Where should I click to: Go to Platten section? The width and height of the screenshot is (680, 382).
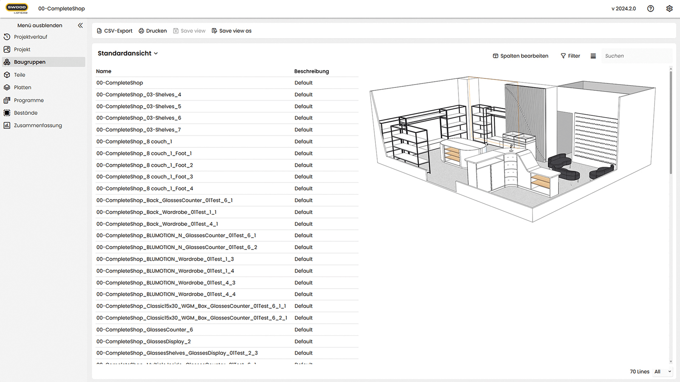pyautogui.click(x=22, y=87)
